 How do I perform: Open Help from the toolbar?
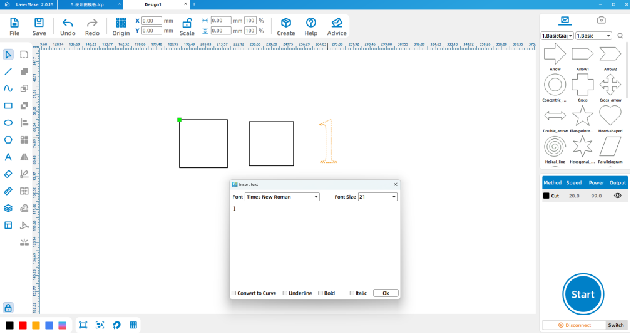310,26
